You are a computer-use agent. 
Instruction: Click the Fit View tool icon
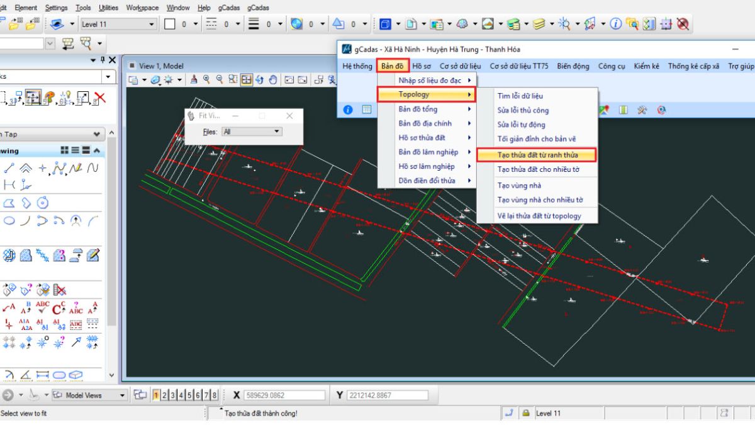pyautogui.click(x=247, y=80)
